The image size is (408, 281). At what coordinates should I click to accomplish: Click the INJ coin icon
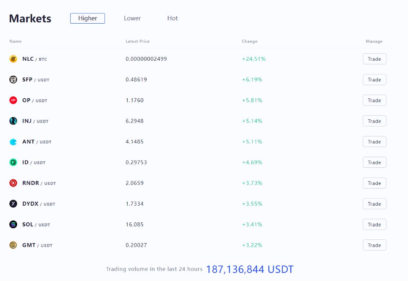[13, 121]
